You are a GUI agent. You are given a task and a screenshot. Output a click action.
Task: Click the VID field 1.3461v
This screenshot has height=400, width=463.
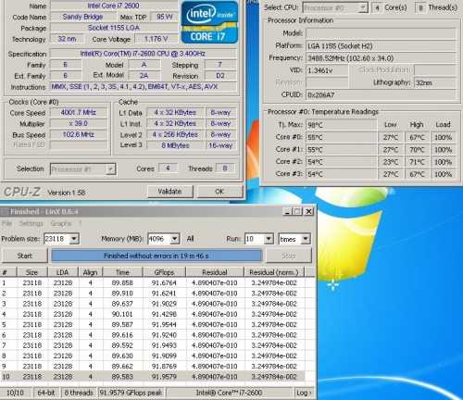coord(327,70)
